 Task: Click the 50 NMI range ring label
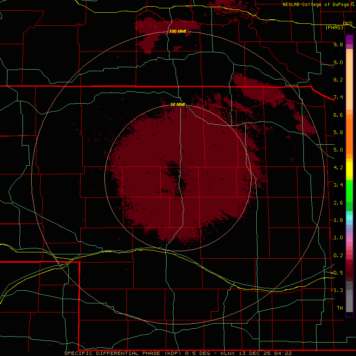tap(178, 104)
